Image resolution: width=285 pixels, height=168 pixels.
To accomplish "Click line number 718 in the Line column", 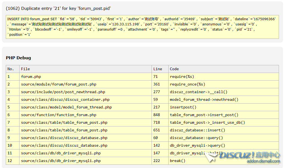I will pos(157,123).
